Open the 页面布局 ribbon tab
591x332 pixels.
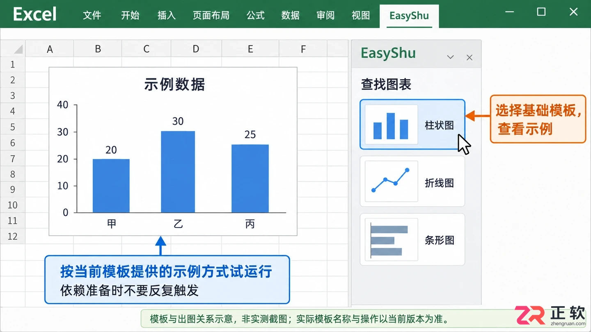211,16
